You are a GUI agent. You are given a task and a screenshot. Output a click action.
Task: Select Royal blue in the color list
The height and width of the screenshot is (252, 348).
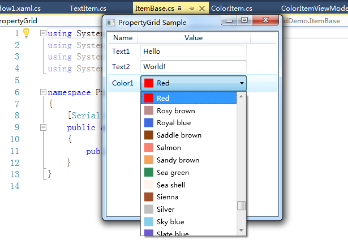[188, 123]
